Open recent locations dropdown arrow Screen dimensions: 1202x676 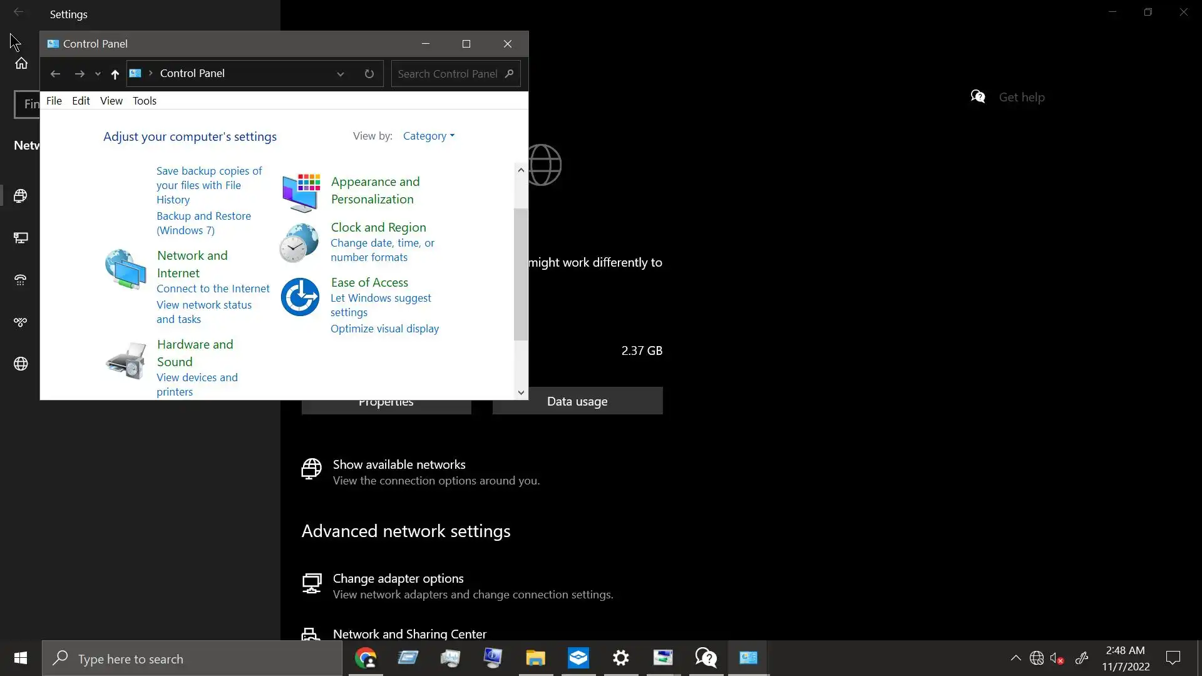click(x=98, y=74)
